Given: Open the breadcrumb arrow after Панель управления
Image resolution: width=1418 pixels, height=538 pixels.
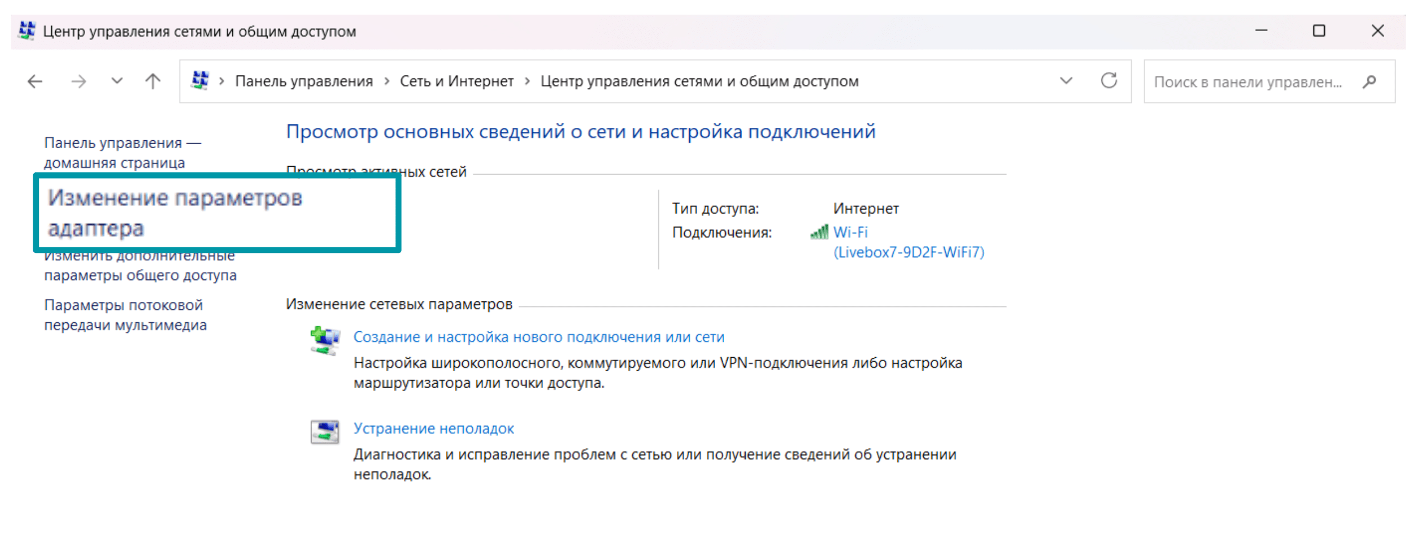Looking at the screenshot, I should pos(387,81).
